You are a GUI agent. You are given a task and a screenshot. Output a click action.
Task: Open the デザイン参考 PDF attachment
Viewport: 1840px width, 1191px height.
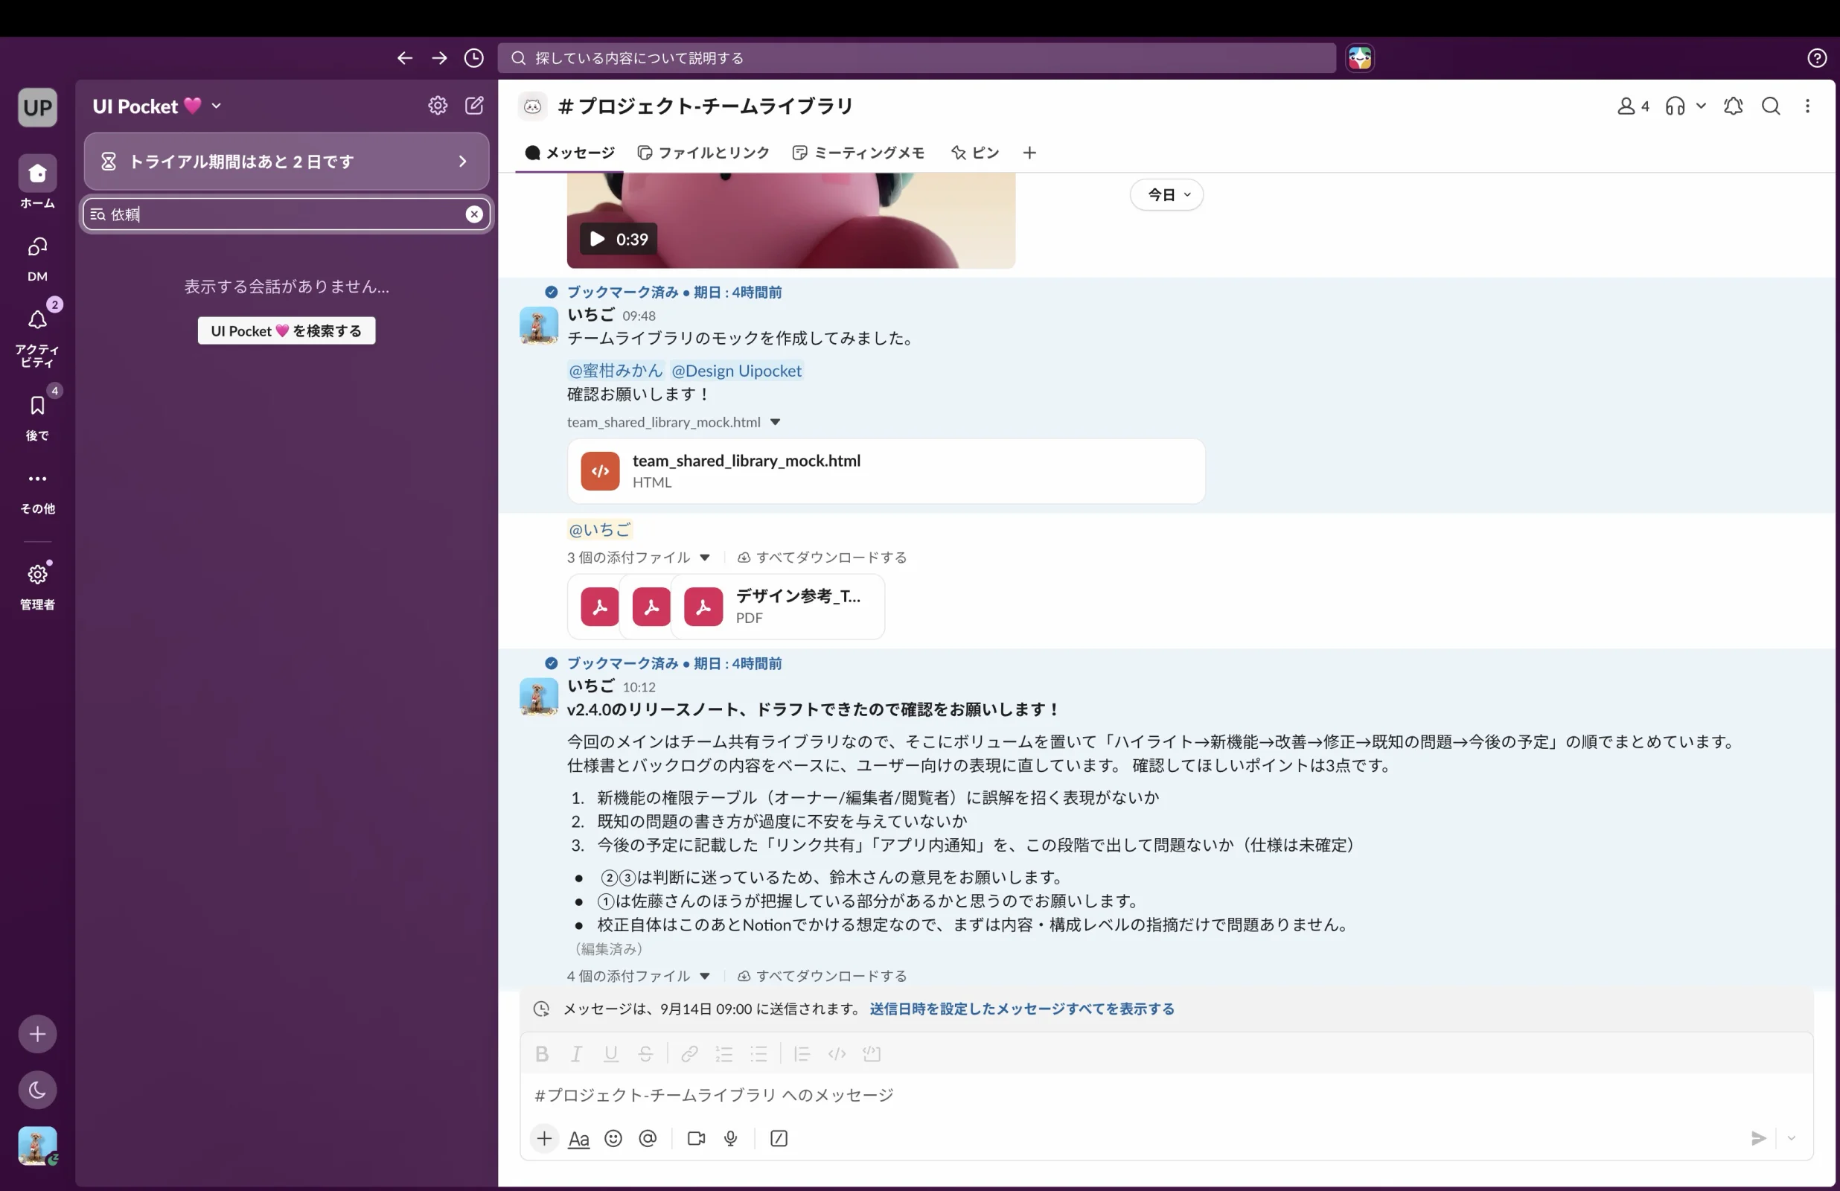click(x=778, y=607)
